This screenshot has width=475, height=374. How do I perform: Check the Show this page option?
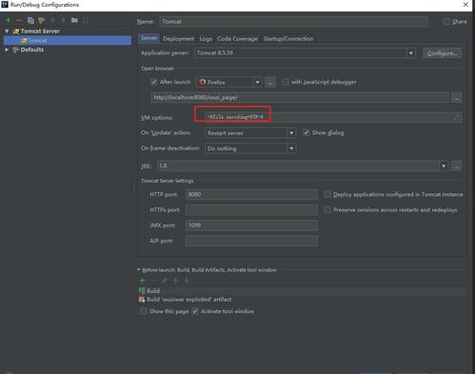pos(144,311)
